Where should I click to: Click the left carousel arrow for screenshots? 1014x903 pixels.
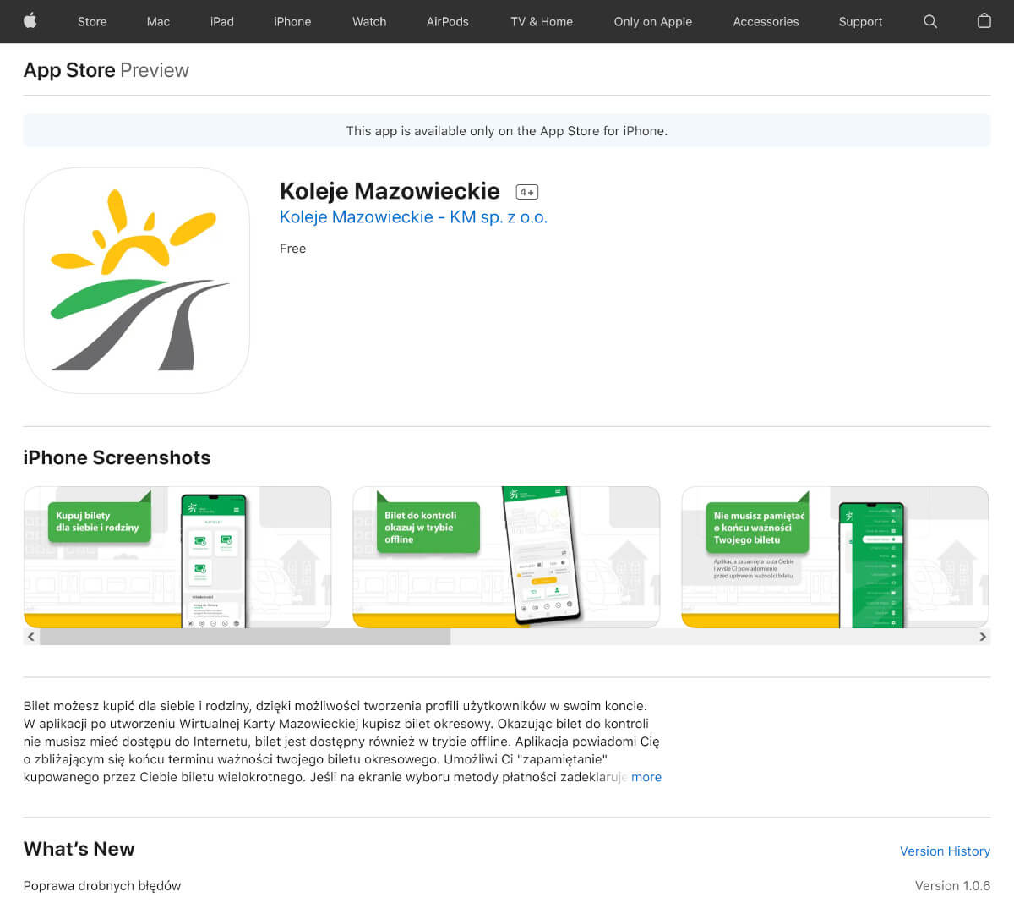pos(30,636)
